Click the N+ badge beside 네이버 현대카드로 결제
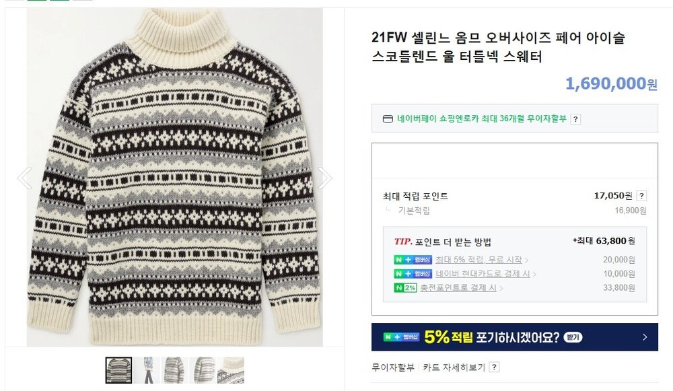 click(413, 273)
